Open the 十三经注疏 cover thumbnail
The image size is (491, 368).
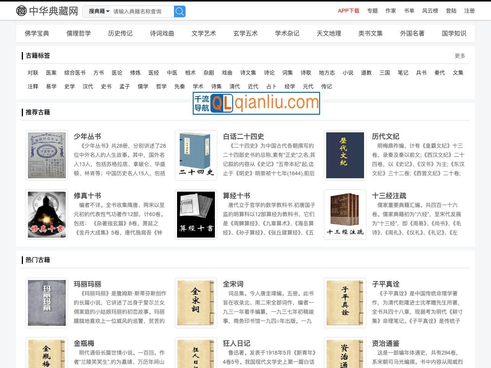coord(345,214)
